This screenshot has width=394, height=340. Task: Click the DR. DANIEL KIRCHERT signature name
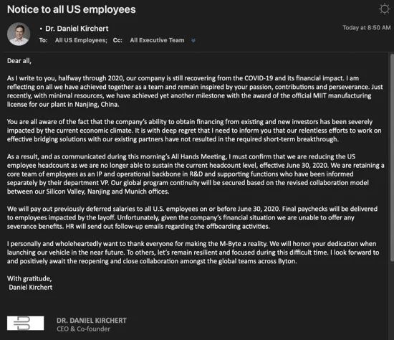[x=92, y=321]
